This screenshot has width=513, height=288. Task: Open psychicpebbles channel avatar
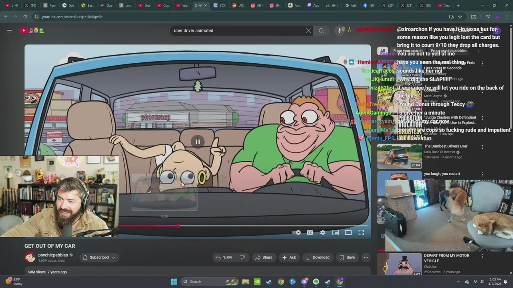30,258
